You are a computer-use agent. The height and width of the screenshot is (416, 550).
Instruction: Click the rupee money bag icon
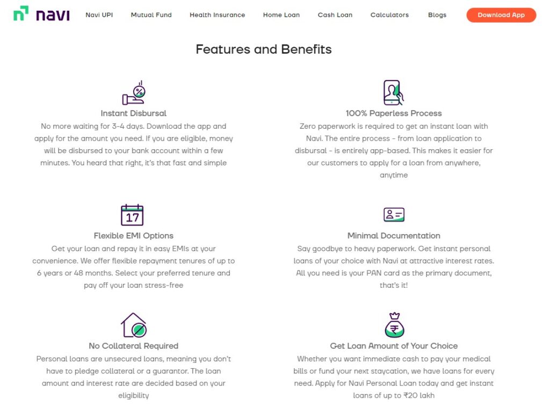click(394, 324)
